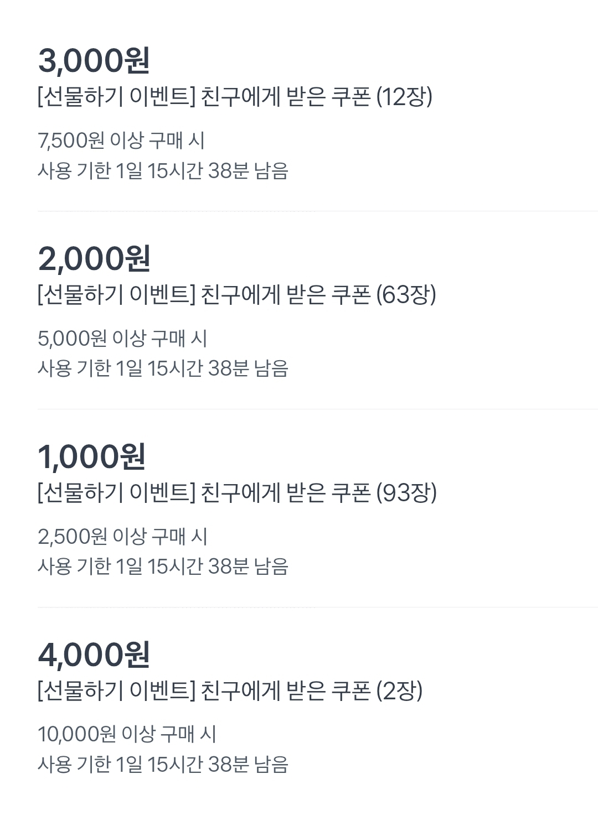This screenshot has height=831, width=598.
Task: Tap the 3,000원 coupon's expiry line
Action: point(163,171)
